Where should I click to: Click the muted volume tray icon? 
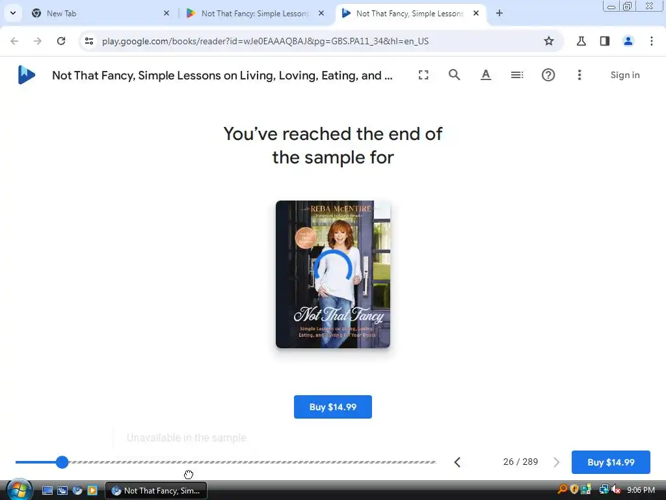(615, 490)
